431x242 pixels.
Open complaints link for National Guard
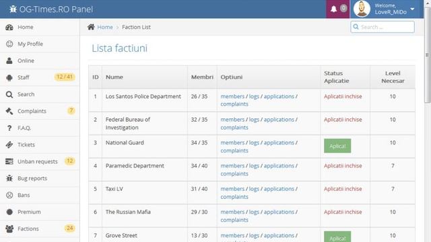(234, 151)
